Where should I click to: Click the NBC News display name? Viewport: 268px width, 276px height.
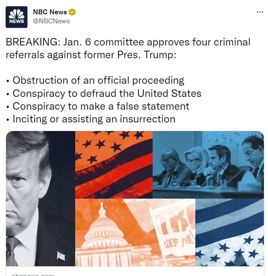(x=50, y=12)
